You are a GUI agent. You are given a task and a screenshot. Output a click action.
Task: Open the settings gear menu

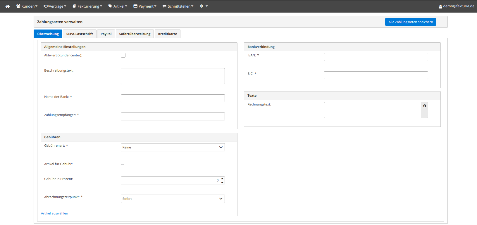point(204,6)
